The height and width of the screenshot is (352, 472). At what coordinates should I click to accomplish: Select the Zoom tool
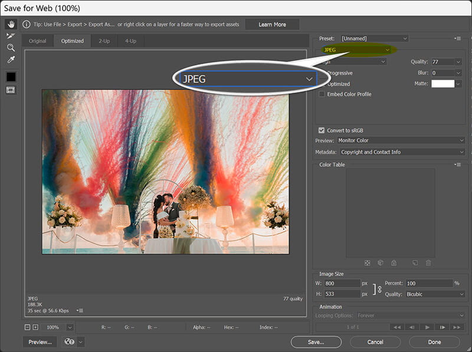(x=10, y=47)
